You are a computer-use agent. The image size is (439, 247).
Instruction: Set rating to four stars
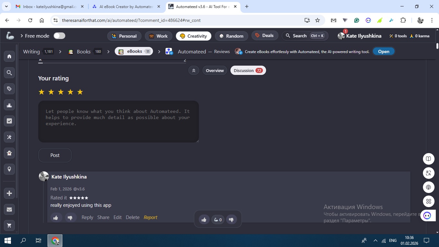(70, 92)
